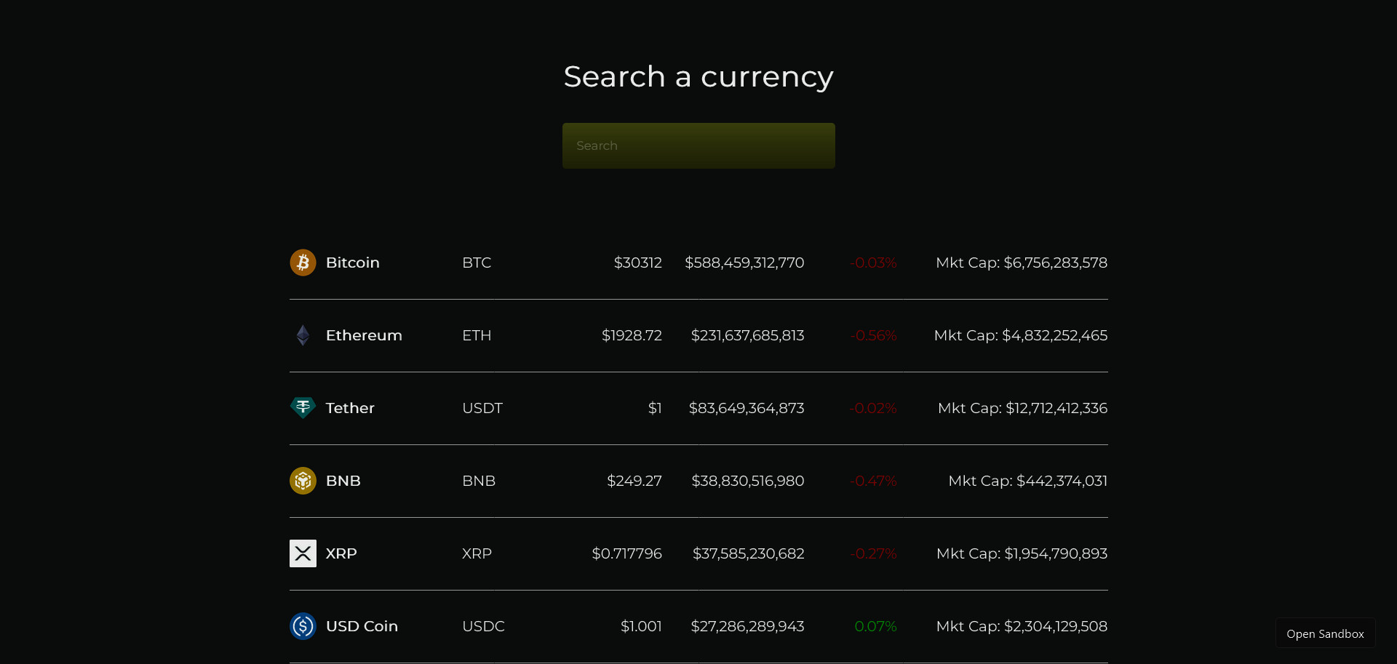Viewport: 1397px width, 664px height.
Task: Click Mkt Cap: $1,954,790,893 for XRP
Action: 1022,553
